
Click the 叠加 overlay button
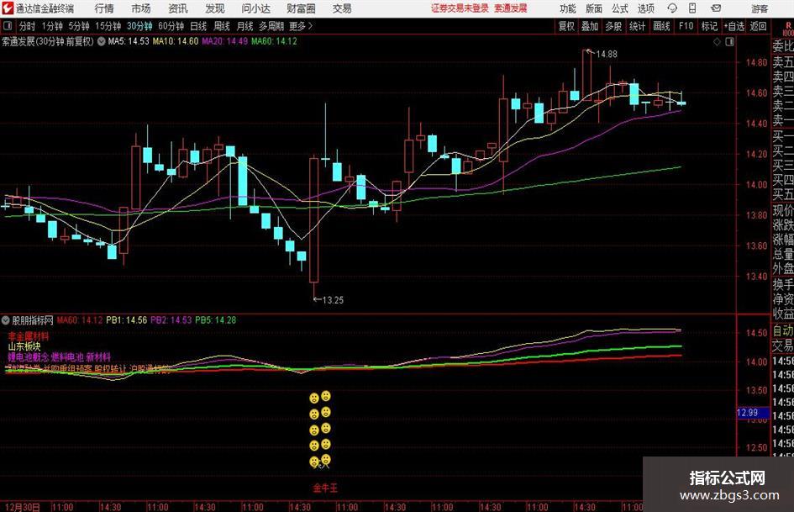click(590, 26)
